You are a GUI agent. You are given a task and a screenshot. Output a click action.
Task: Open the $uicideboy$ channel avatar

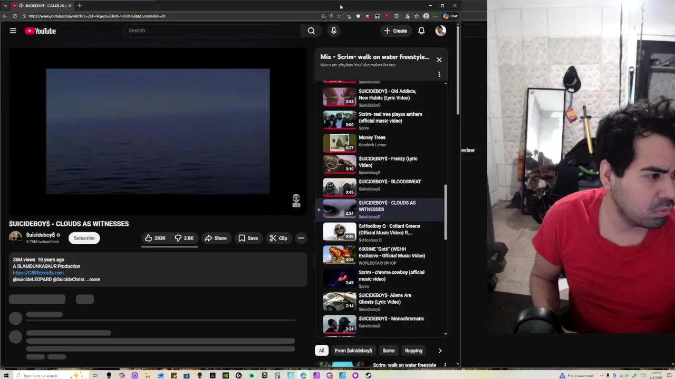pyautogui.click(x=16, y=238)
